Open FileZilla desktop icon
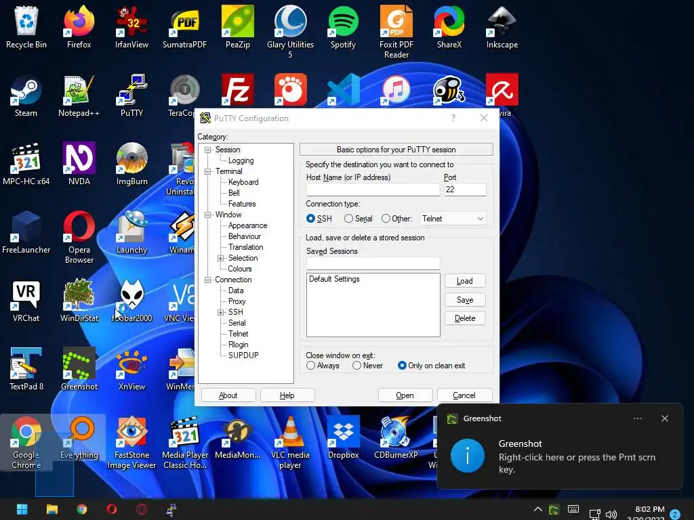The image size is (694, 520). 238,89
